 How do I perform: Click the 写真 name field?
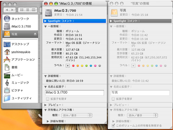[140, 93]
